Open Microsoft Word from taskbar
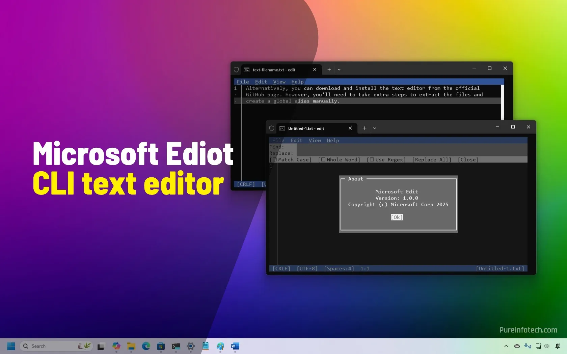 [x=235, y=346]
